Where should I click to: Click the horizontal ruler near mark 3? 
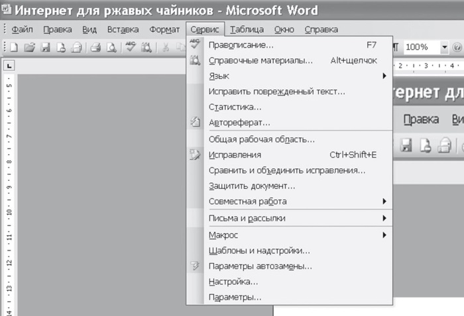point(426,66)
